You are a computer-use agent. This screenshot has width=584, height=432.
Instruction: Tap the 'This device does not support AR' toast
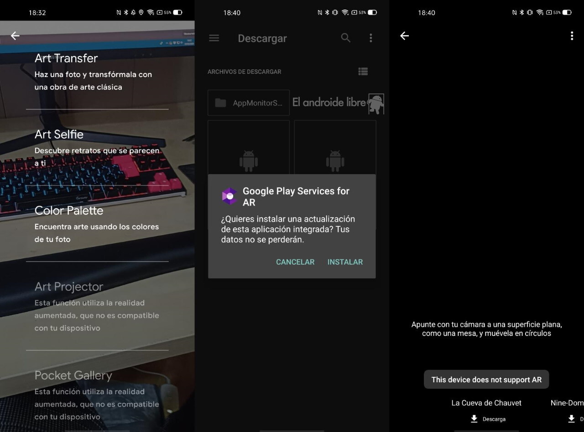(x=486, y=380)
